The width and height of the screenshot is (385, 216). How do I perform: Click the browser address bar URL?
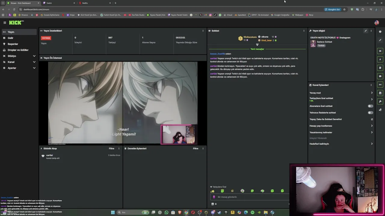point(36,9)
